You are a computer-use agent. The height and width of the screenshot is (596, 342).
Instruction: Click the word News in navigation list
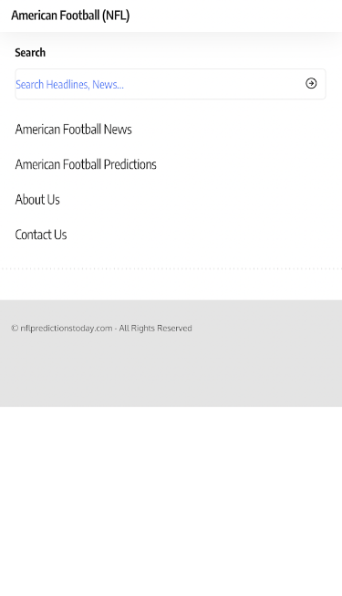(118, 130)
